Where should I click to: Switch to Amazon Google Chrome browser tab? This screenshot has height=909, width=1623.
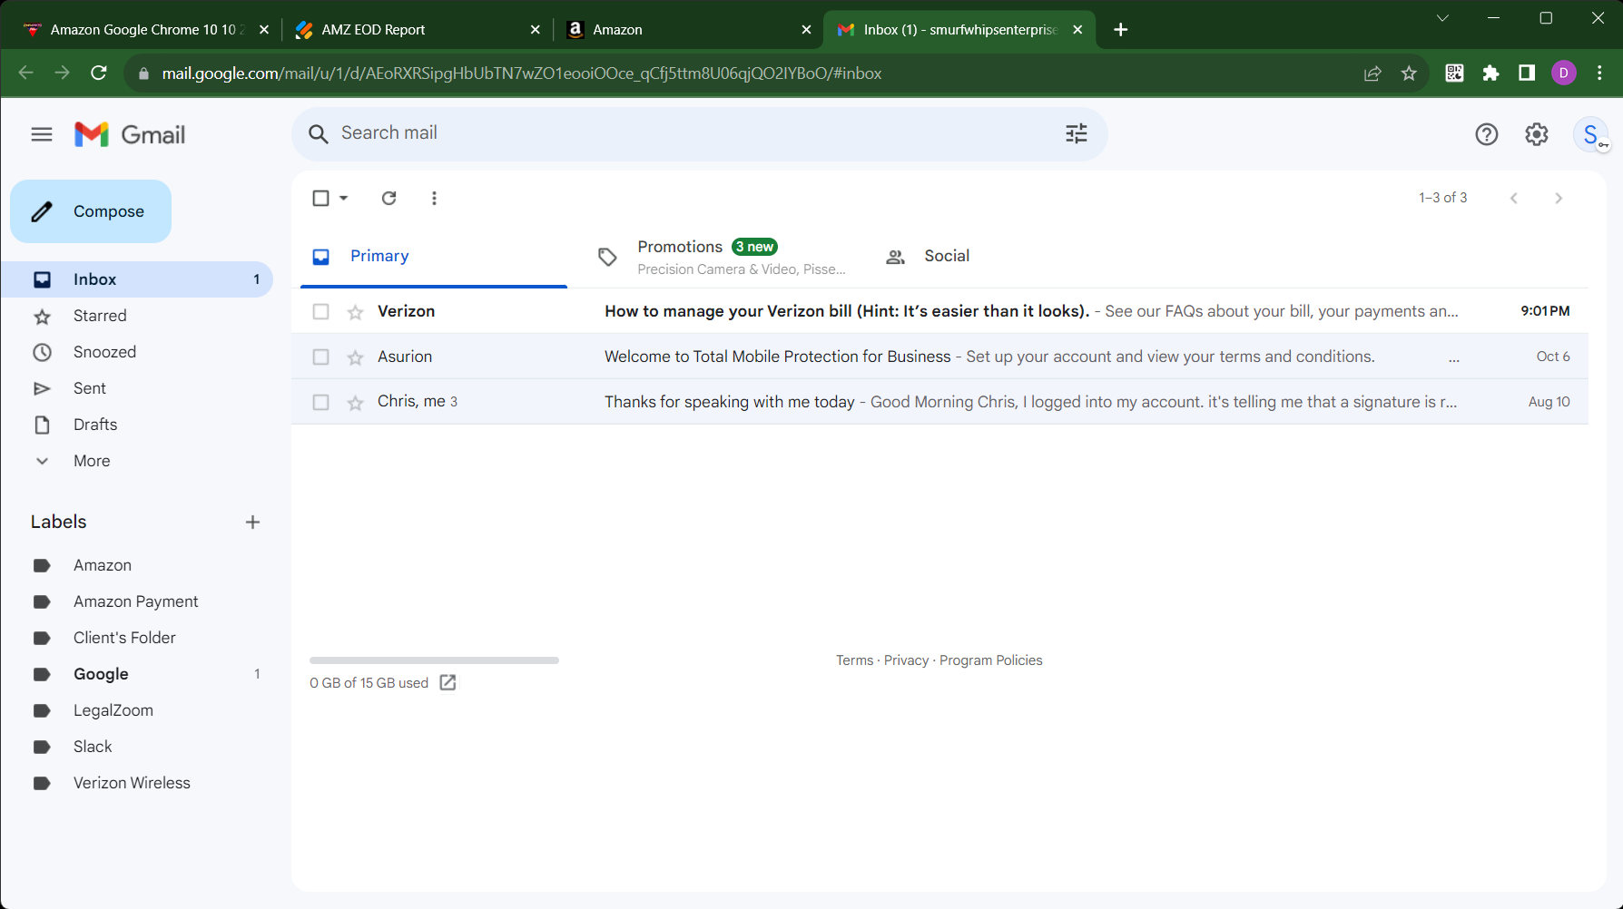pos(146,30)
